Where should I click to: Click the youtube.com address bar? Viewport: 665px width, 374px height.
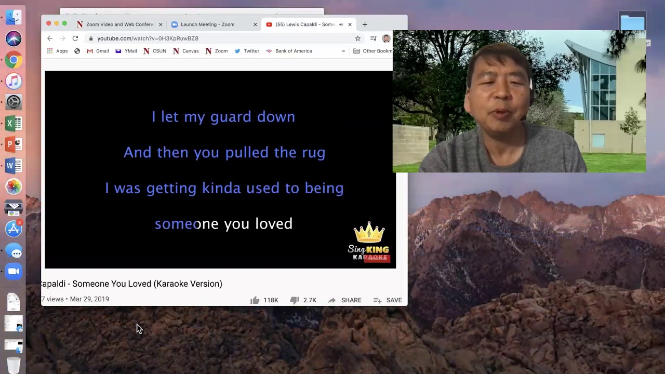[x=218, y=38]
